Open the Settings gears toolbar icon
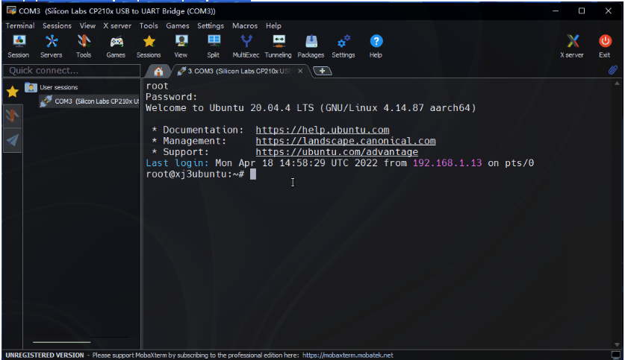Screen dimensions: 625x360 click(343, 46)
